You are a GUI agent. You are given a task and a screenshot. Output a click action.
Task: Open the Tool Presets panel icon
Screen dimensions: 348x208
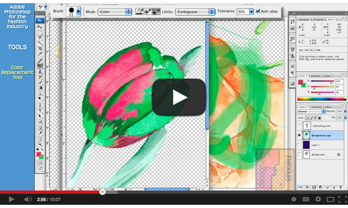point(292,39)
